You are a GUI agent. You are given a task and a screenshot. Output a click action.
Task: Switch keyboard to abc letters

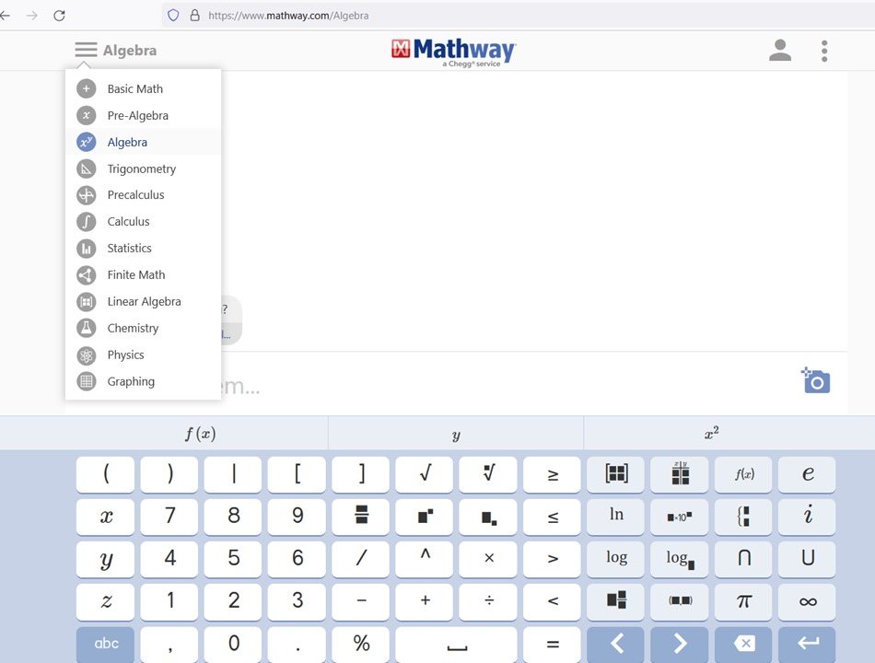coord(106,644)
